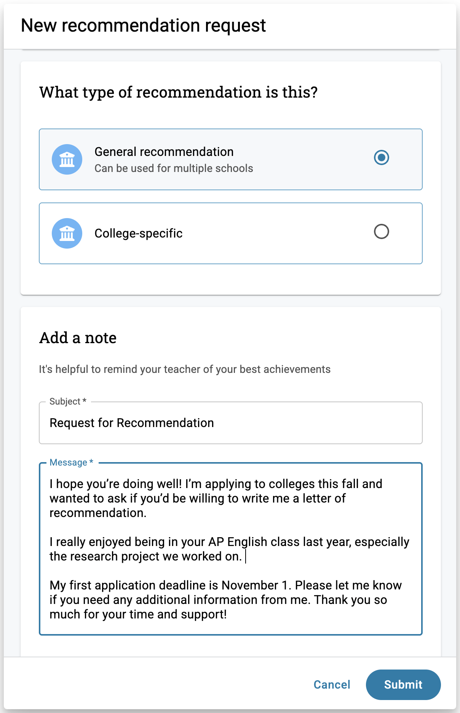Choose the College-specific radio button
The width and height of the screenshot is (460, 713).
pos(381,231)
